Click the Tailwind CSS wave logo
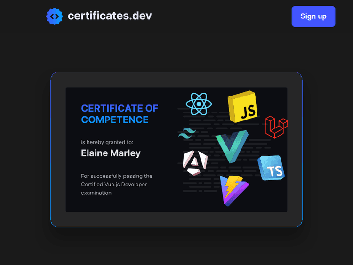This screenshot has height=265, width=353. [187, 133]
